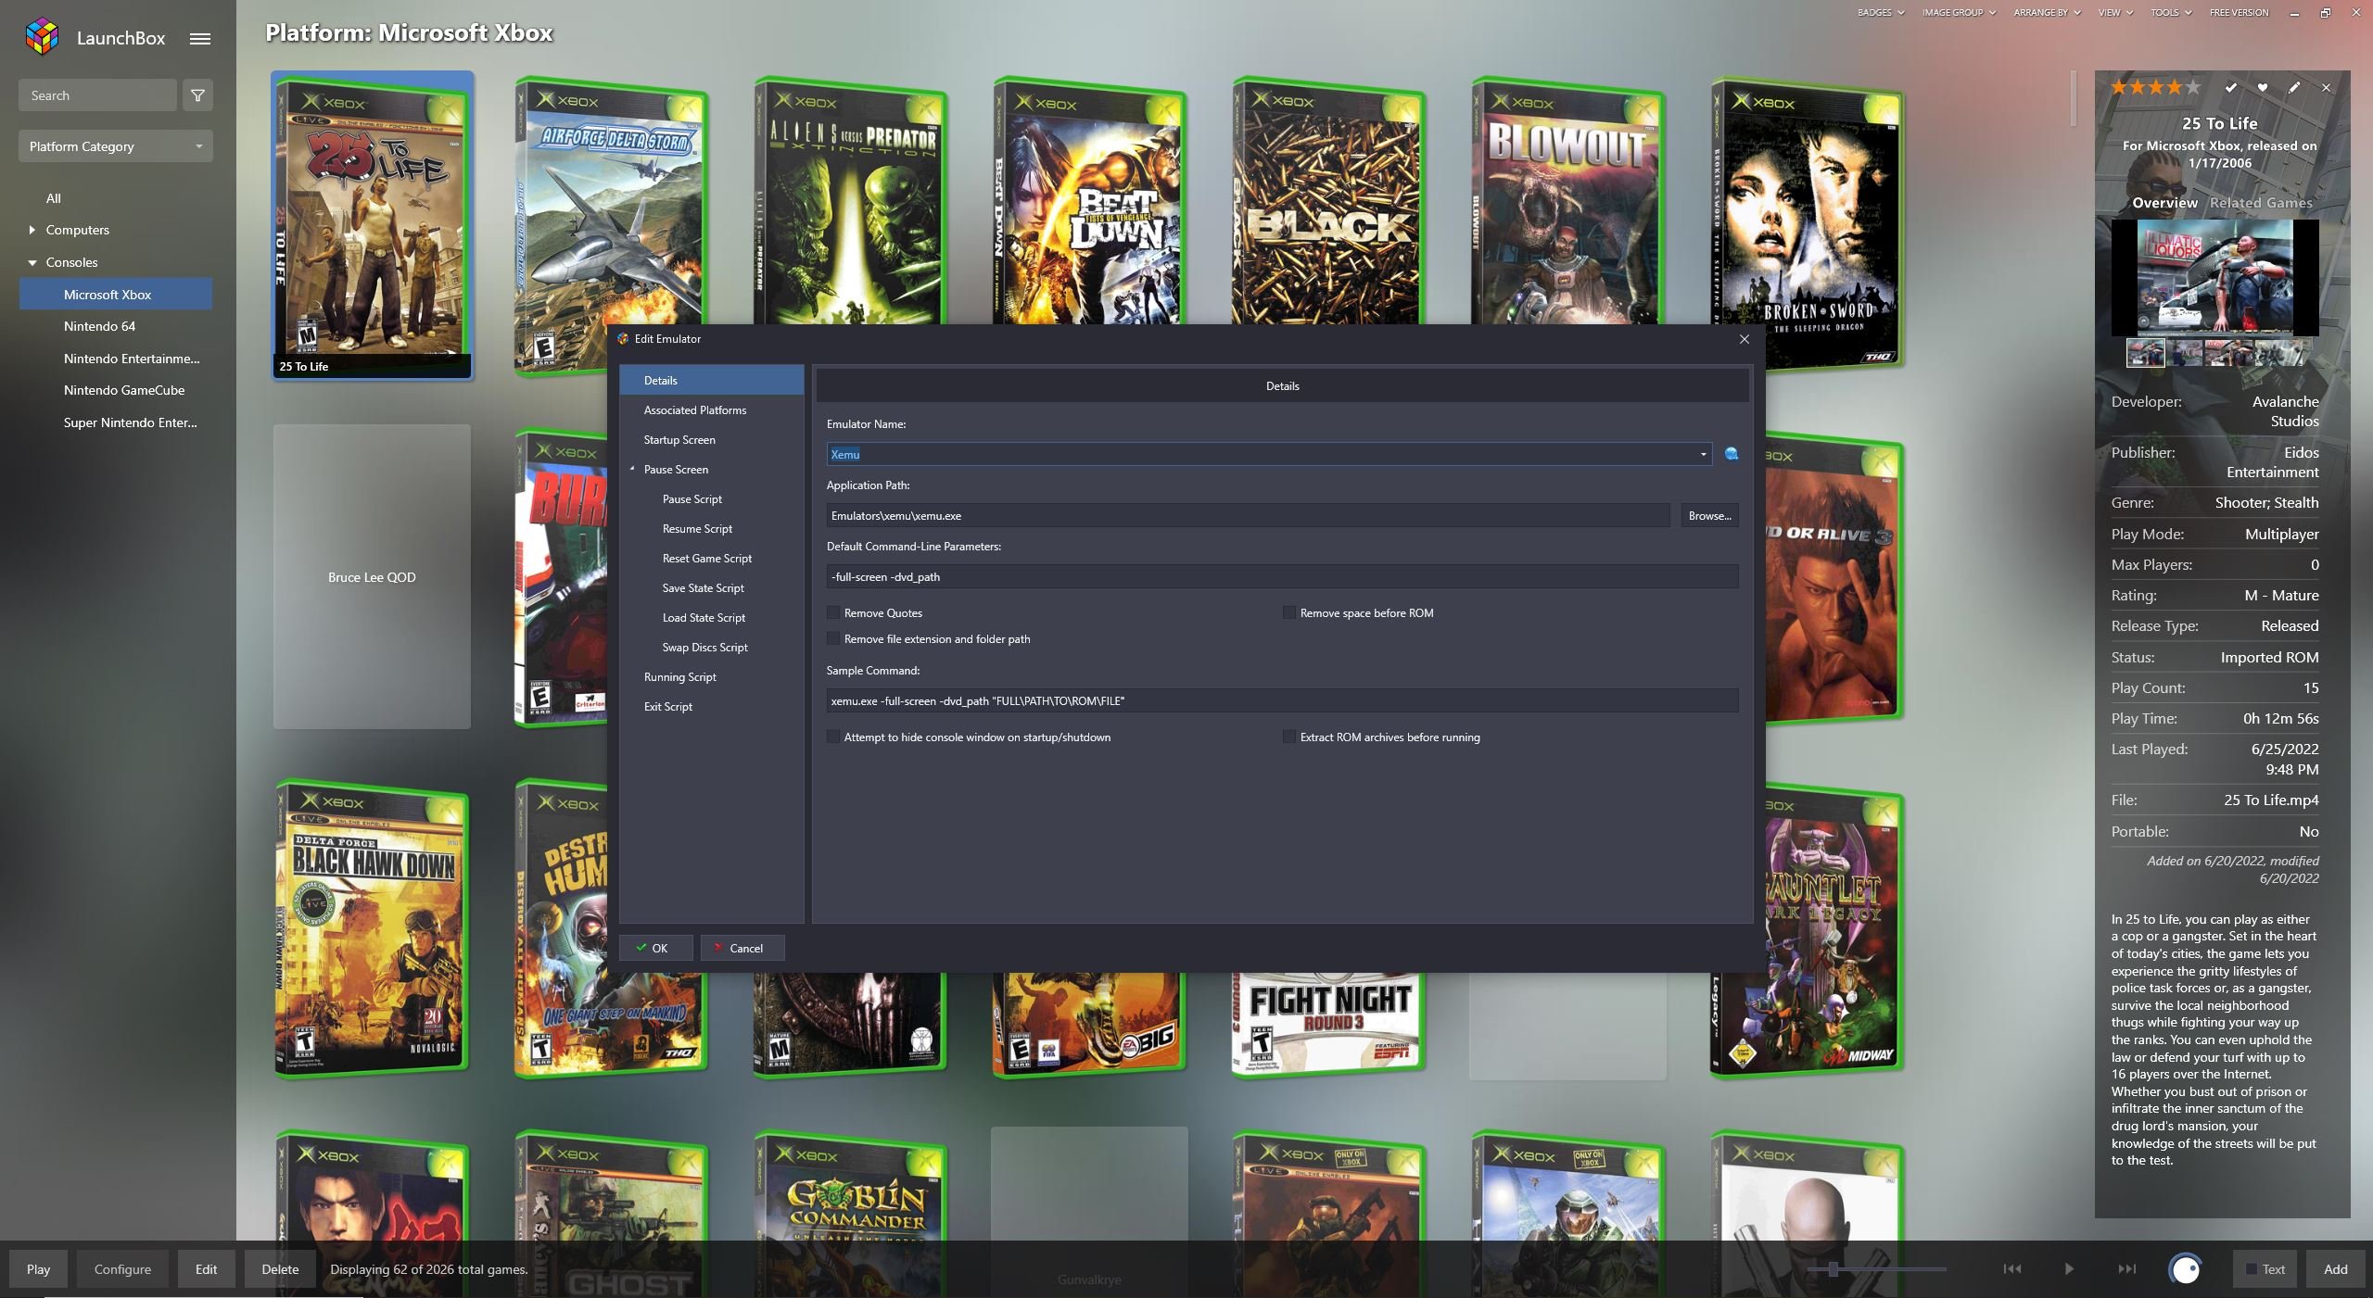Play music with the play button
Image resolution: width=2373 pixels, height=1298 pixels.
click(2069, 1268)
